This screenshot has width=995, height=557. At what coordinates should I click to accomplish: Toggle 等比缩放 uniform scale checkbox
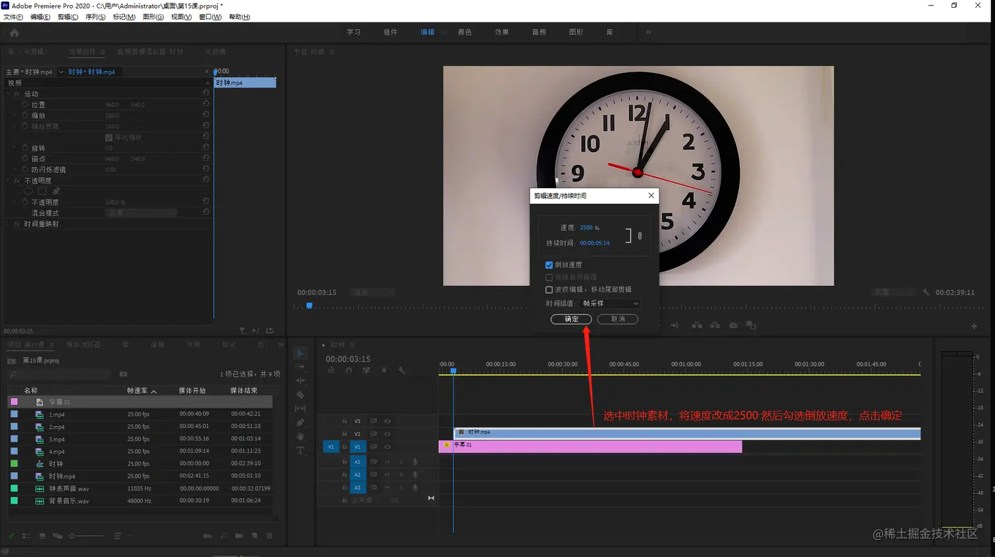(109, 137)
